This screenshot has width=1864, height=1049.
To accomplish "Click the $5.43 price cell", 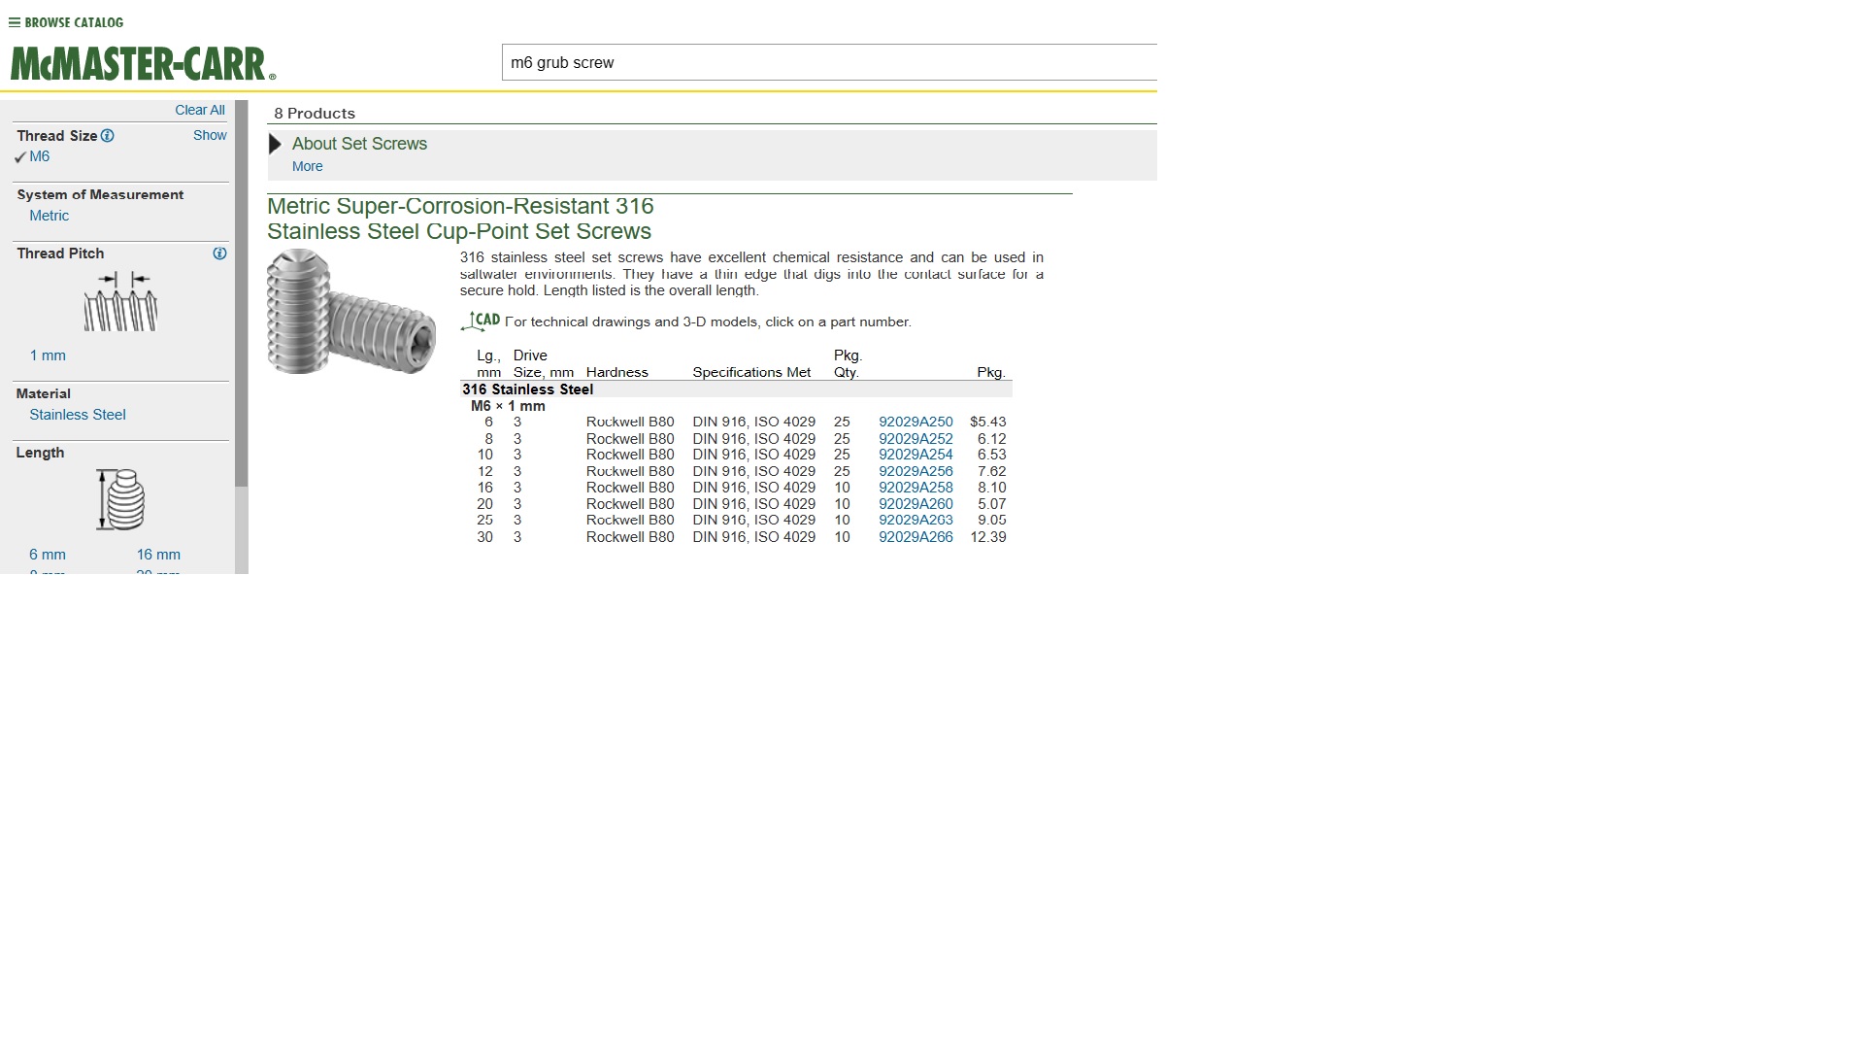I will (988, 422).
